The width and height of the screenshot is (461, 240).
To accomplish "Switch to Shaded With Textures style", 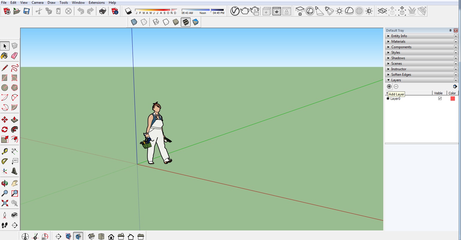I will click(x=186, y=22).
